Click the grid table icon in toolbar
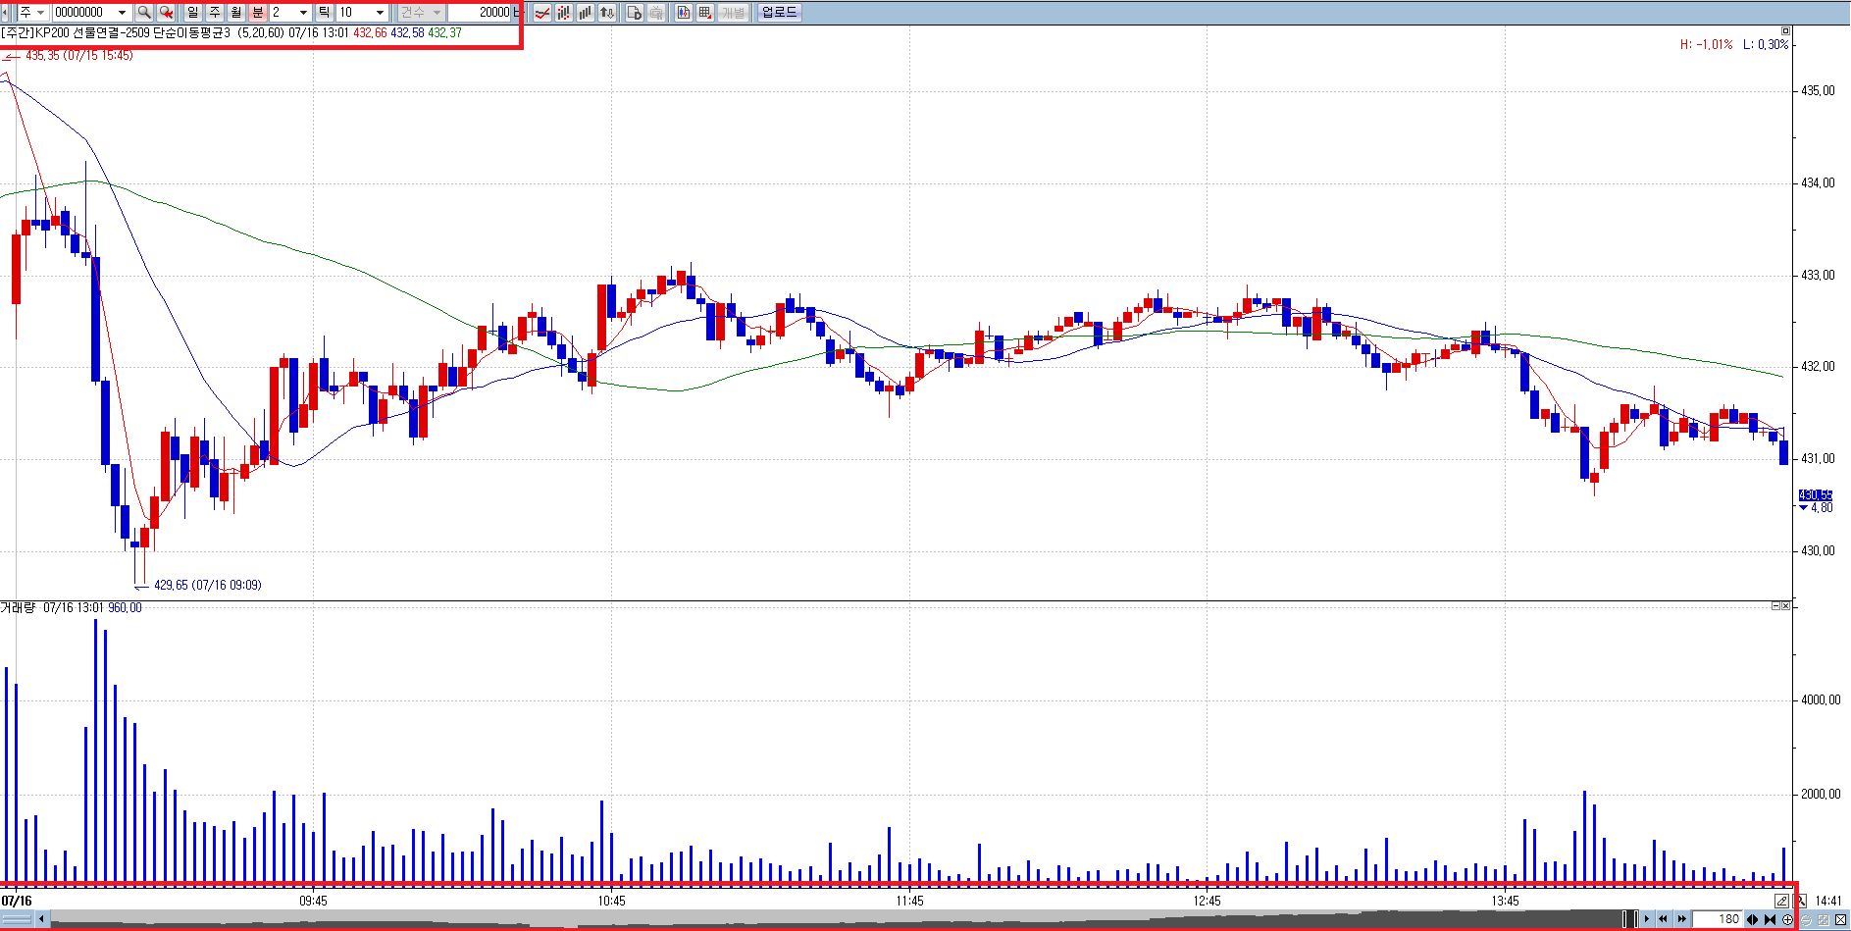1851x931 pixels. [704, 13]
